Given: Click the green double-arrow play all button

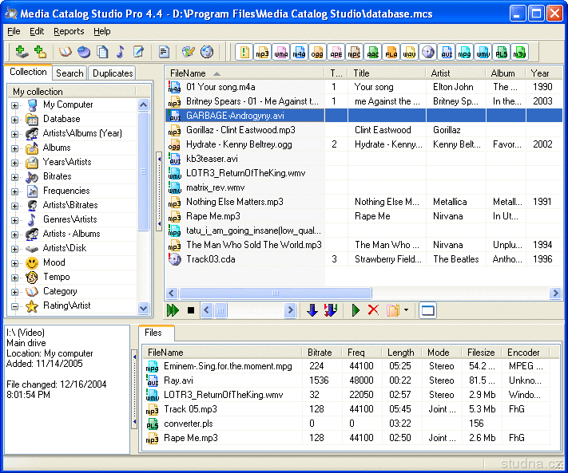Looking at the screenshot, I should point(173,310).
